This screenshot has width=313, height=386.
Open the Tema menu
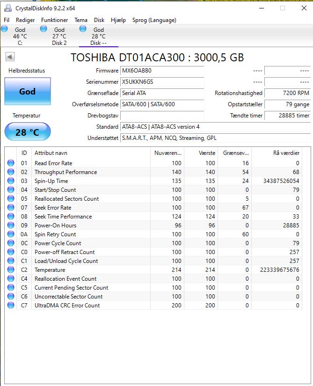tap(81, 20)
